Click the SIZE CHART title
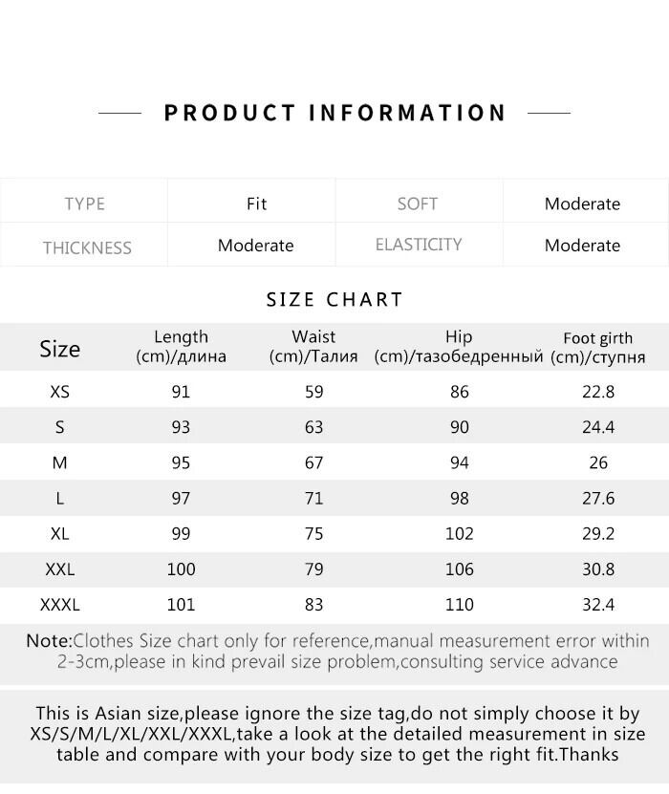The image size is (669, 794). pyautogui.click(x=334, y=299)
